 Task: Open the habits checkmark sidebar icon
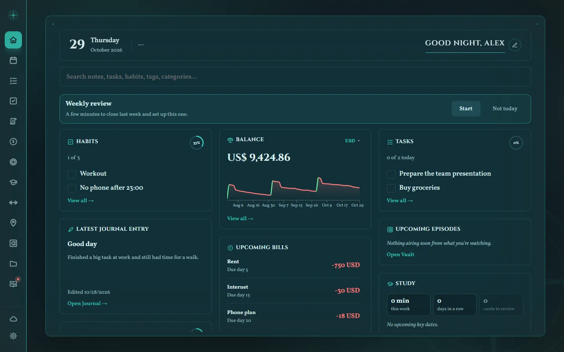point(13,101)
